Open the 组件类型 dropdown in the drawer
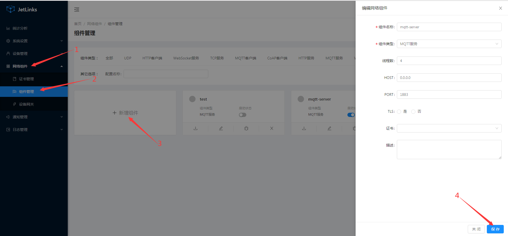Screen dimensions: 508x236 pyautogui.click(x=449, y=44)
